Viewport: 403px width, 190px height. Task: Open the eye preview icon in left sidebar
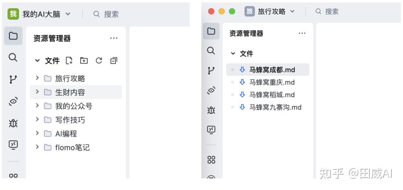coord(13,101)
